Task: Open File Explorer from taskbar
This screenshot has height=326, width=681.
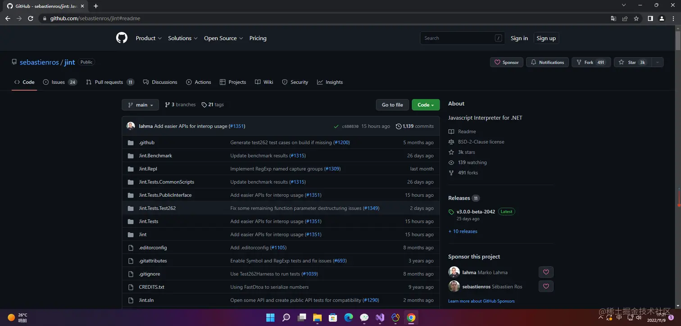Action: point(317,317)
